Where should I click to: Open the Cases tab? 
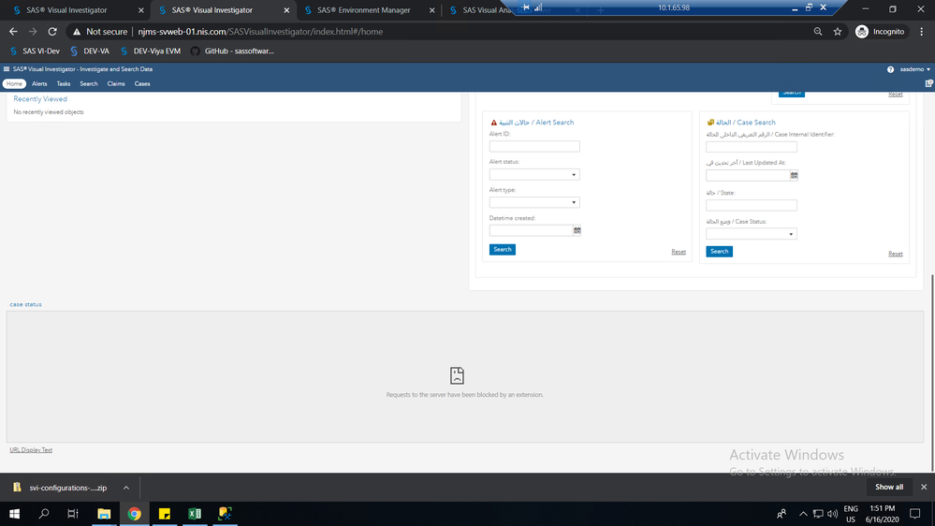[x=142, y=84]
